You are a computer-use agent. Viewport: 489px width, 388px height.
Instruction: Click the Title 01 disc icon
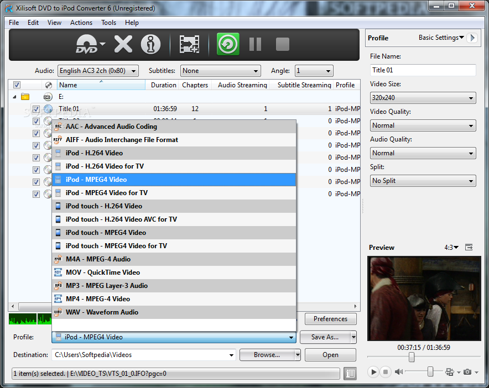[48, 109]
